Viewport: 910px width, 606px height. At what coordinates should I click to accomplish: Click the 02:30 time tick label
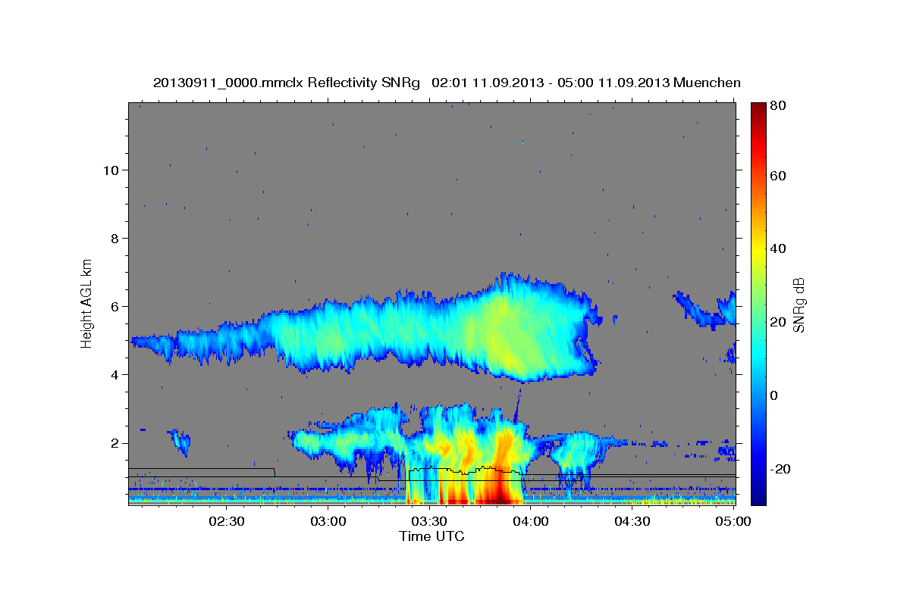[226, 521]
